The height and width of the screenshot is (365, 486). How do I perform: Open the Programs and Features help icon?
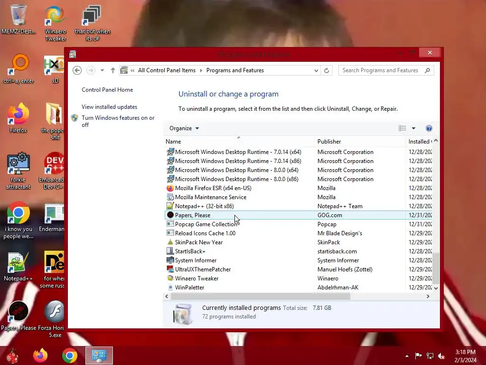[x=429, y=128]
